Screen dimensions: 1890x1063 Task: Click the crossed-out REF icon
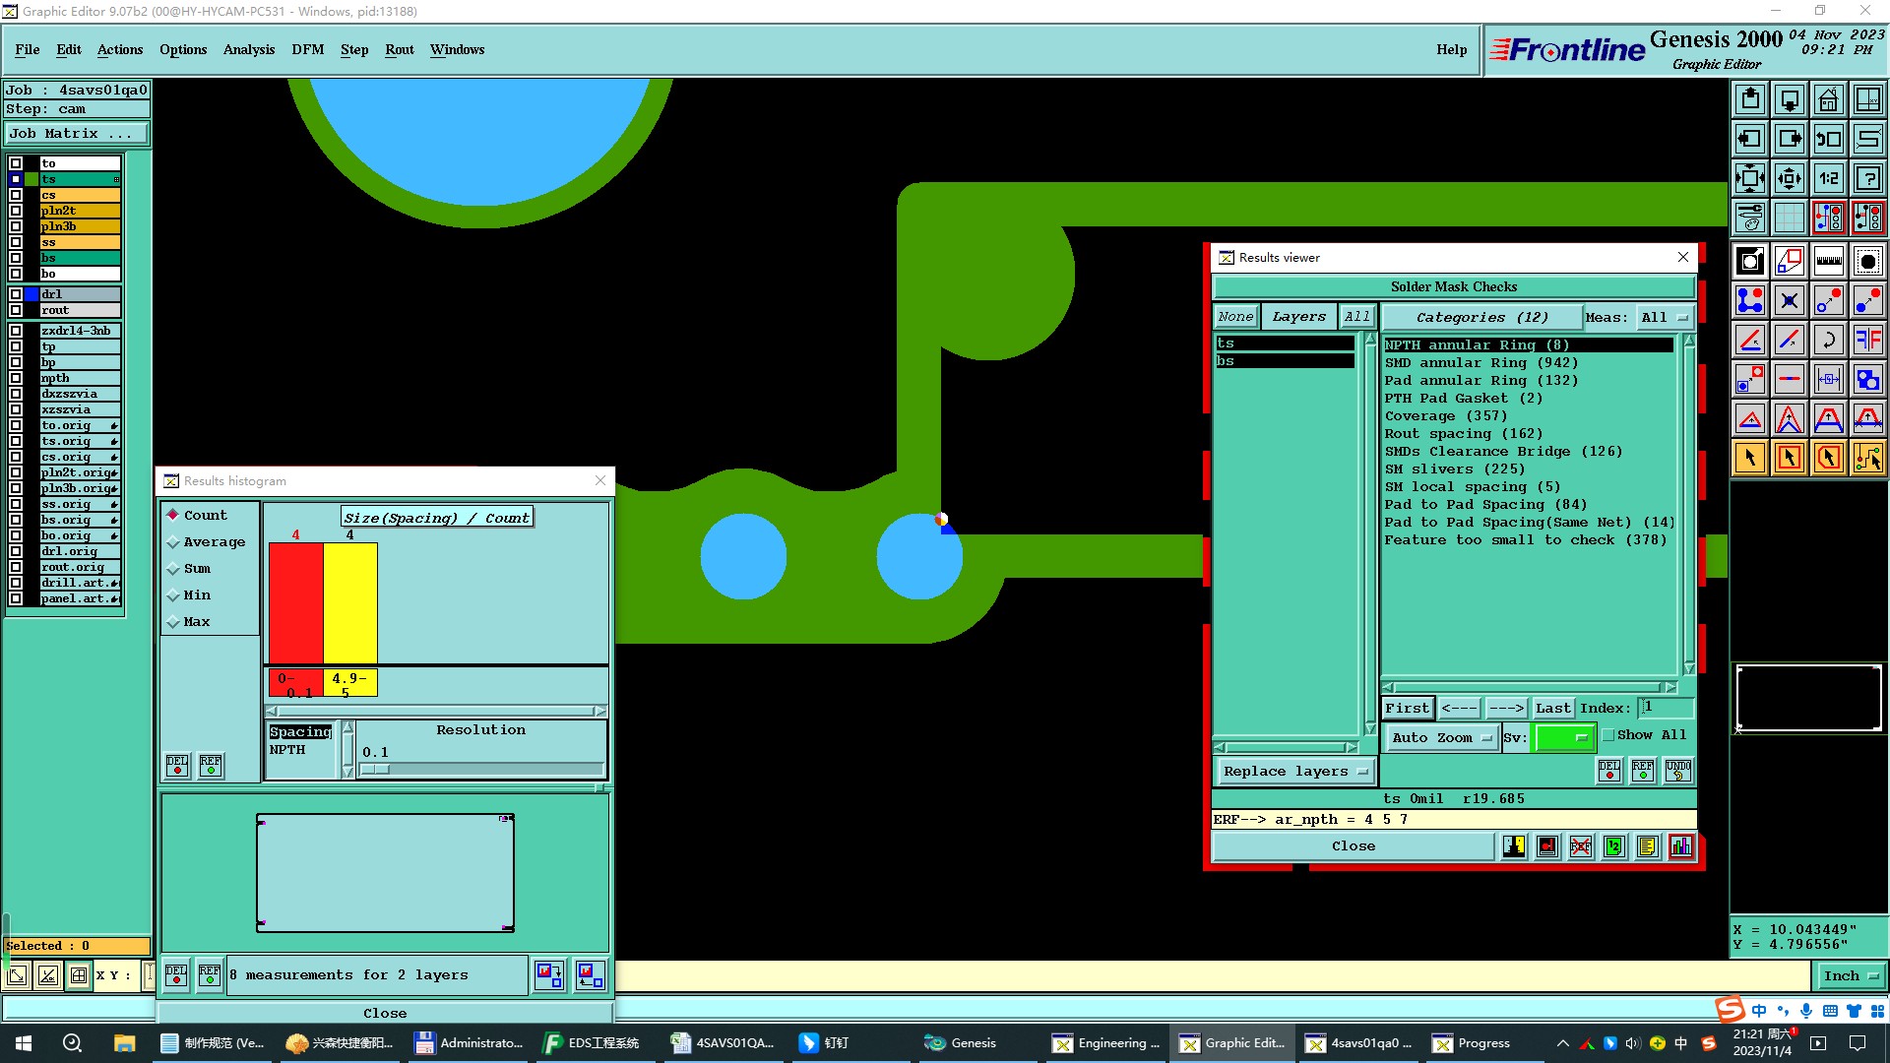point(1581,846)
